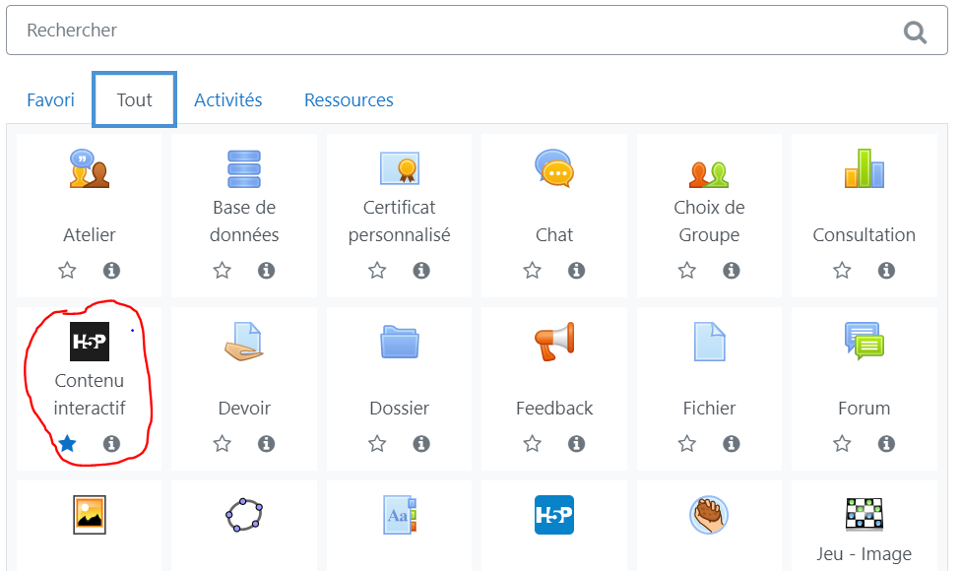The image size is (961, 571).
Task: Click the blue H5P icon in bottom row
Action: 554,515
